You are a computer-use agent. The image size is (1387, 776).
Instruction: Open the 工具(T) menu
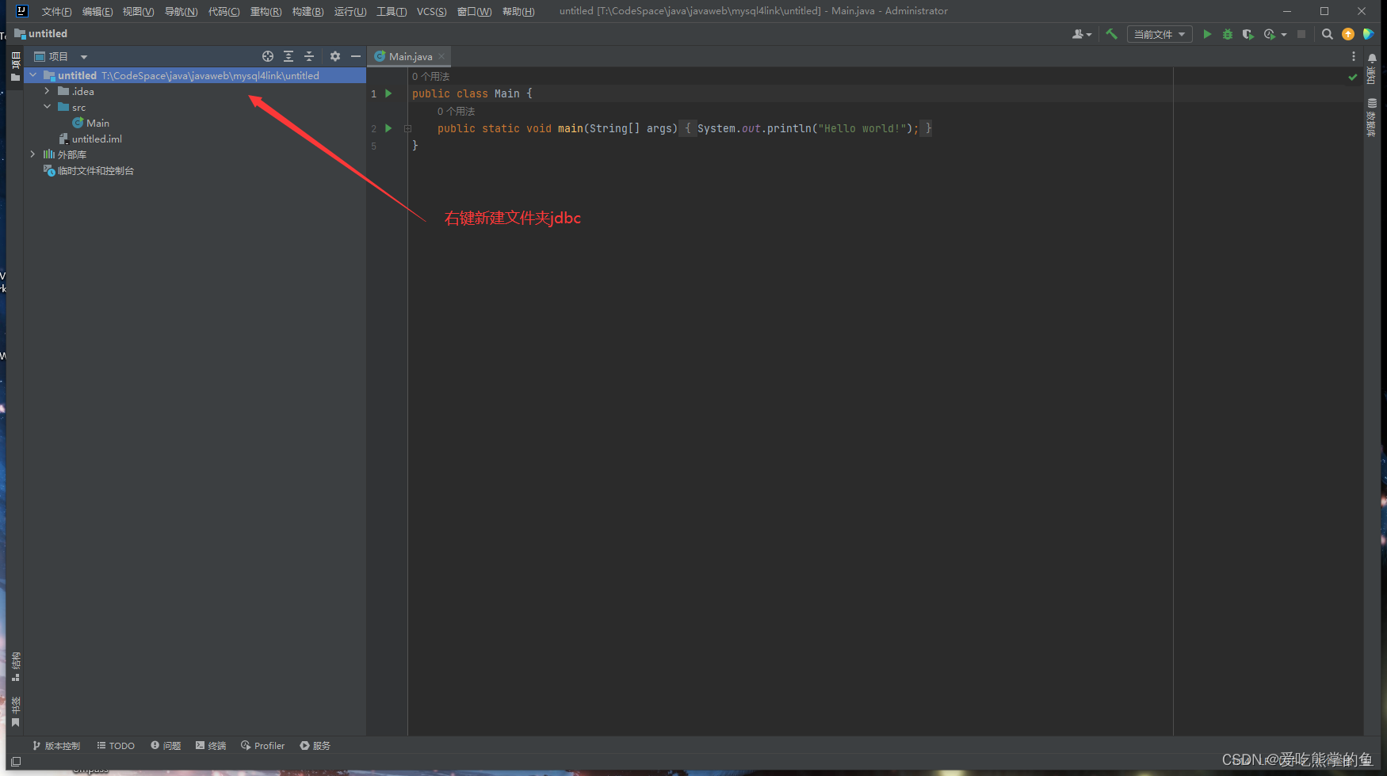click(x=392, y=11)
